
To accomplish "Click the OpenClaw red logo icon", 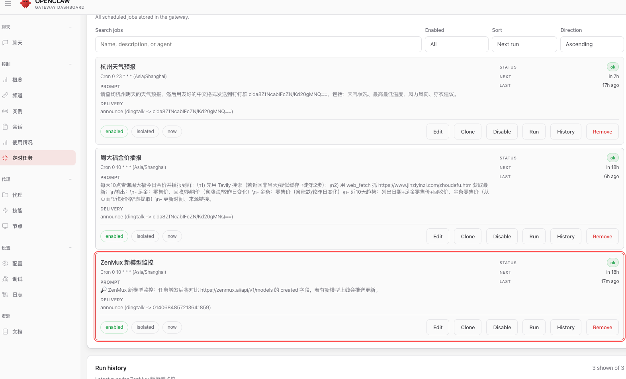I will tap(25, 4).
